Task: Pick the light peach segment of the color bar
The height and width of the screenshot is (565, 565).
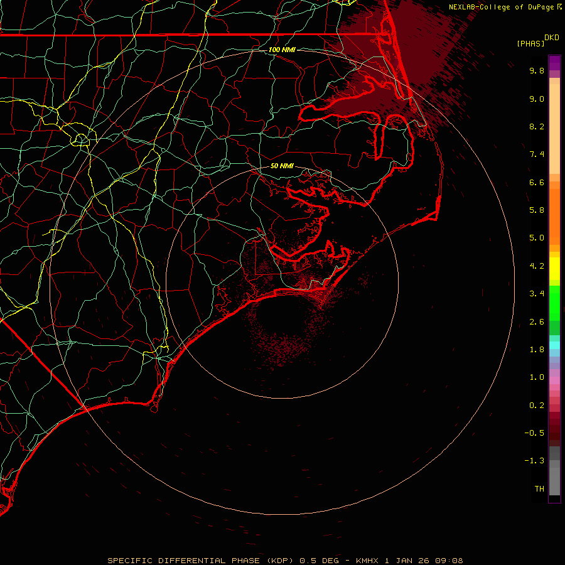Action: click(554, 129)
